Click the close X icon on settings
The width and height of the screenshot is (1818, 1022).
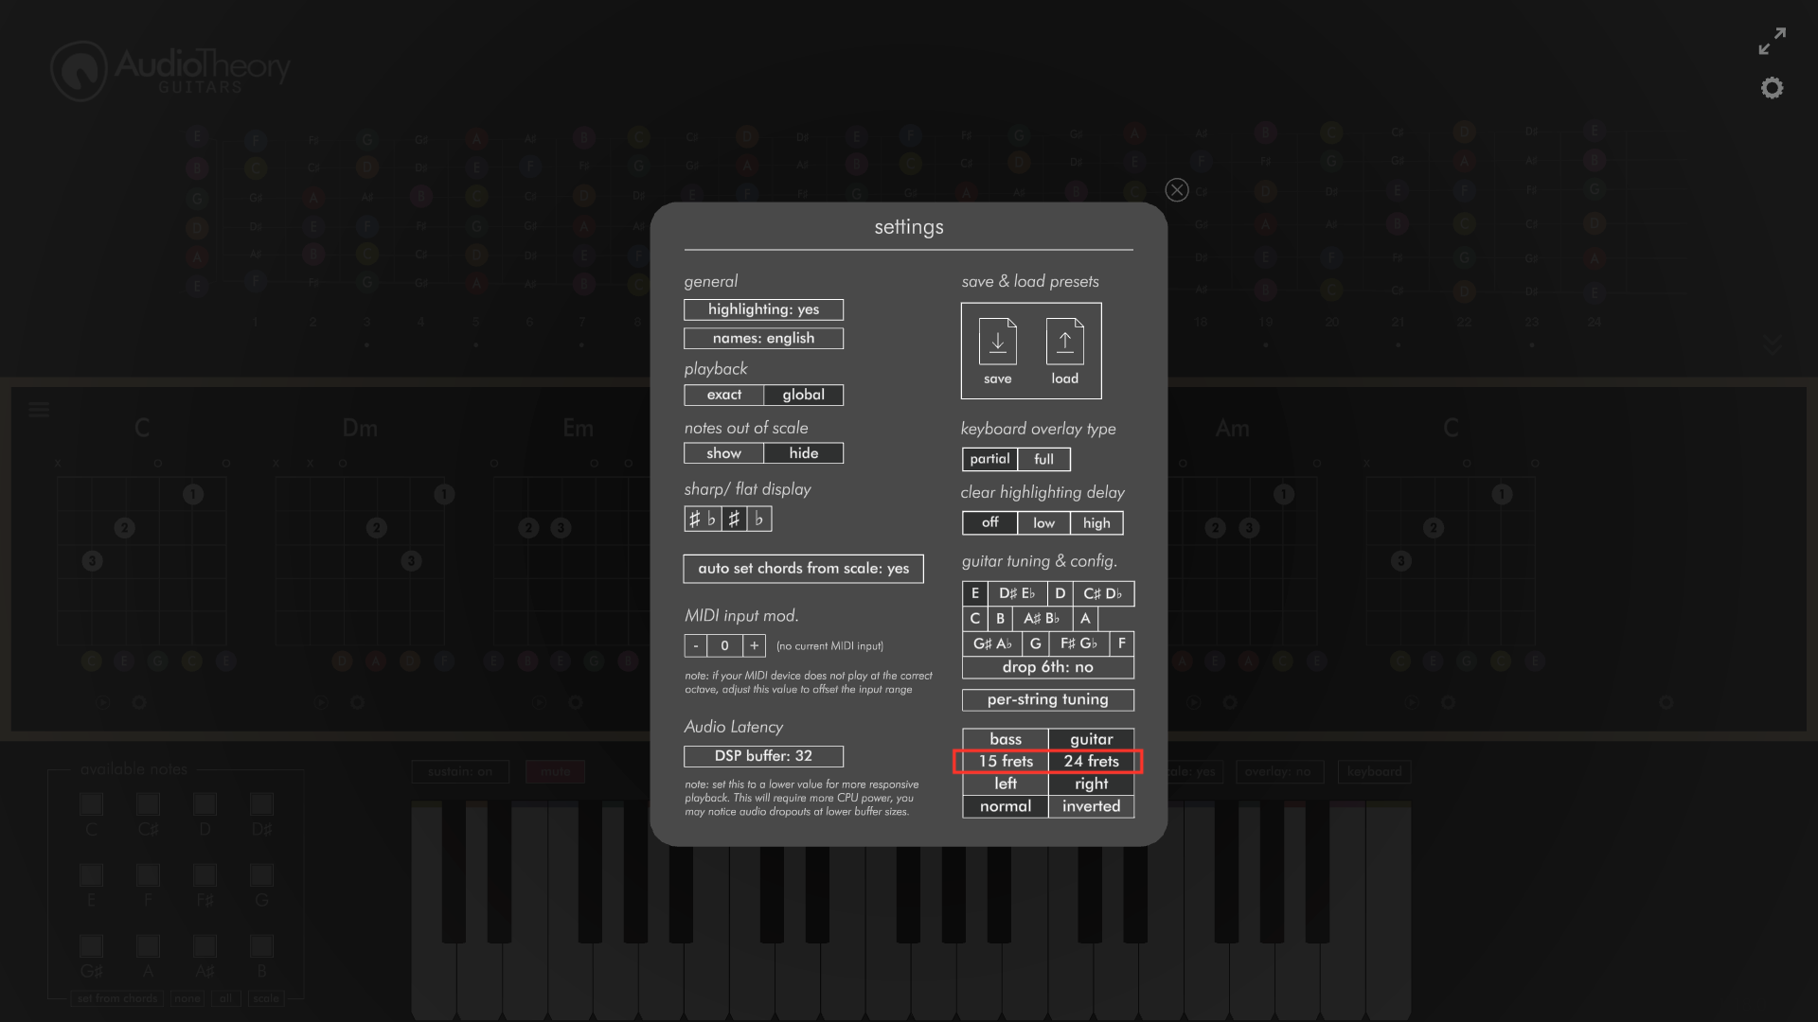pos(1176,189)
